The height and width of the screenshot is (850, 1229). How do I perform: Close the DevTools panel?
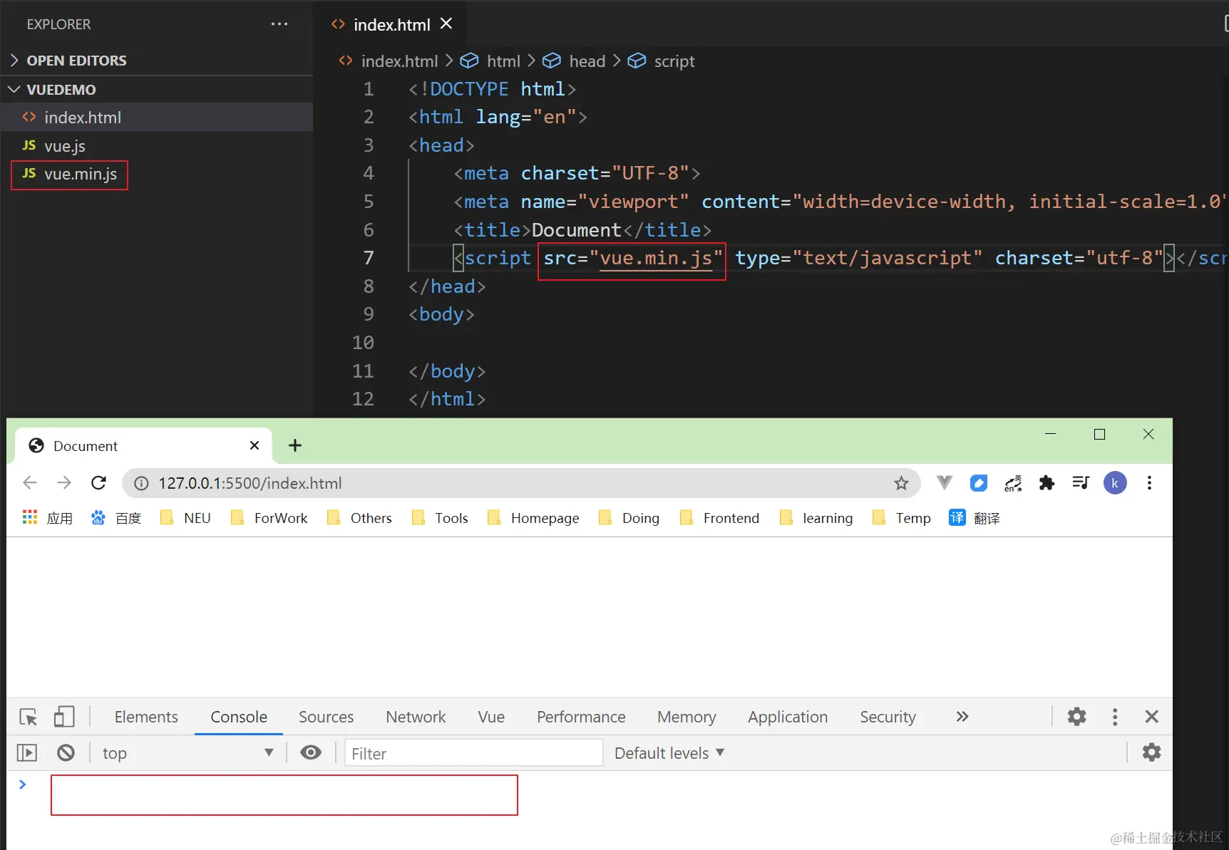pyautogui.click(x=1151, y=717)
